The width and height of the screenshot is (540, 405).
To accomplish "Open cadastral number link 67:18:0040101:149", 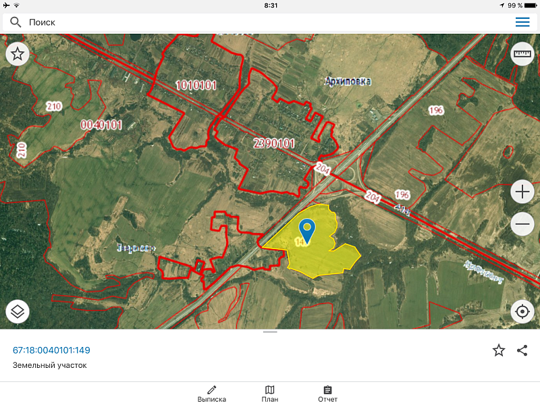I will (x=51, y=350).
